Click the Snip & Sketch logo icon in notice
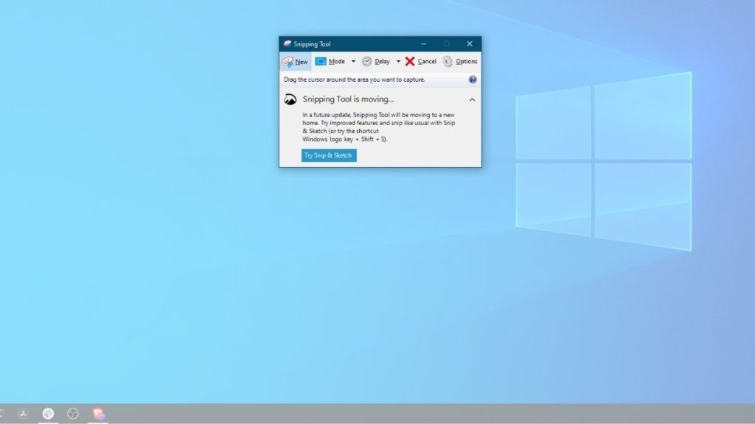Screen dimensions: 755x424 pyautogui.click(x=290, y=99)
